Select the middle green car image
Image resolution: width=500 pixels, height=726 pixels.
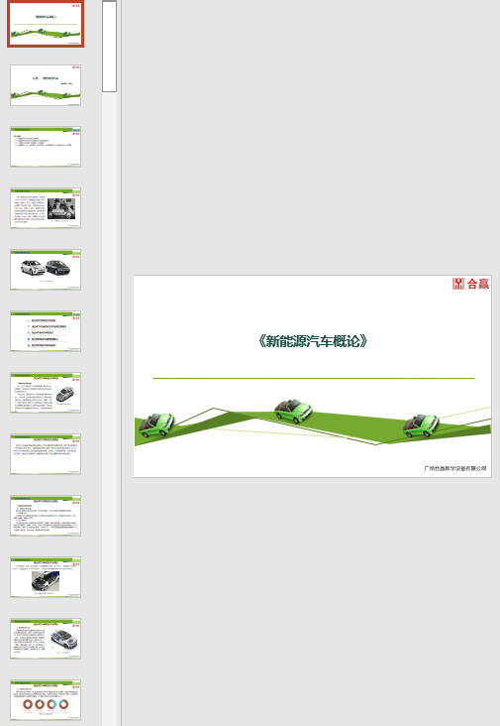tap(293, 411)
